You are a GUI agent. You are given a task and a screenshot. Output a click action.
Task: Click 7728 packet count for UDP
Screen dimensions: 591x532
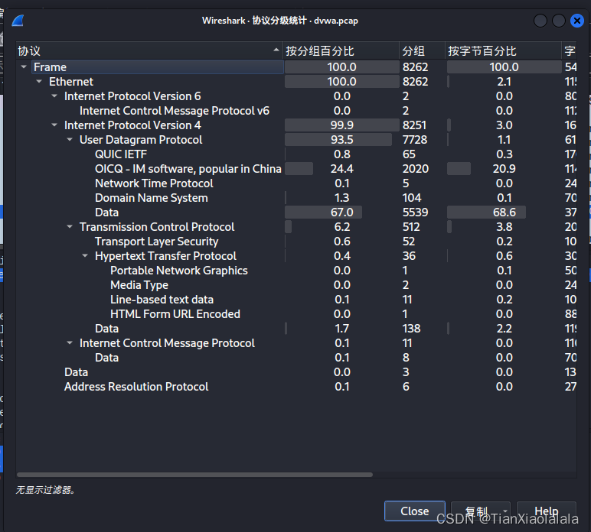tap(415, 140)
